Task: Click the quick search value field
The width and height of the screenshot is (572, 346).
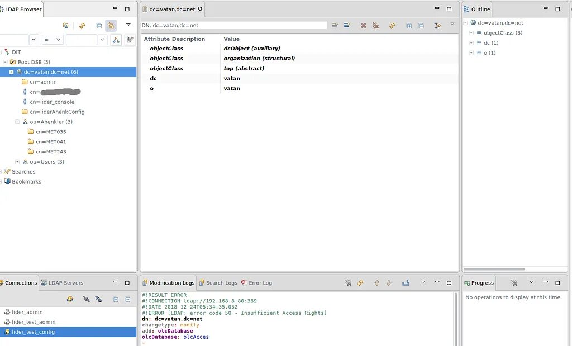Action: point(82,40)
